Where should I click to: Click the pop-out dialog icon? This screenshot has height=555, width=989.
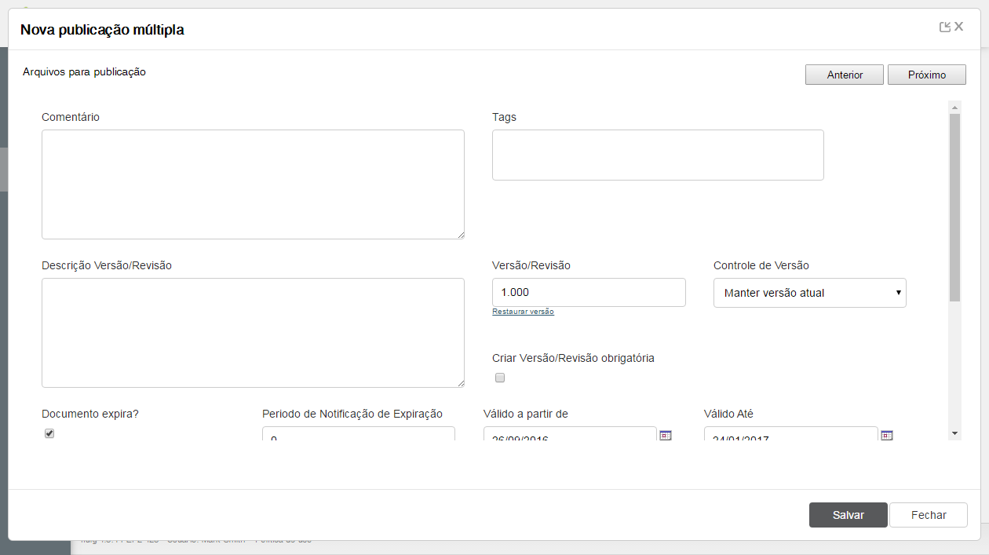pos(945,27)
